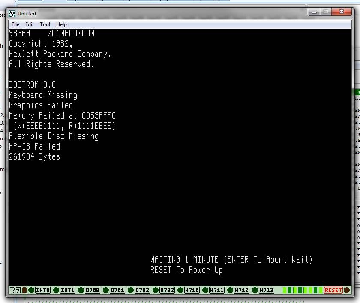Click the Untitled window title icon
The width and height of the screenshot is (360, 303).
12,14
